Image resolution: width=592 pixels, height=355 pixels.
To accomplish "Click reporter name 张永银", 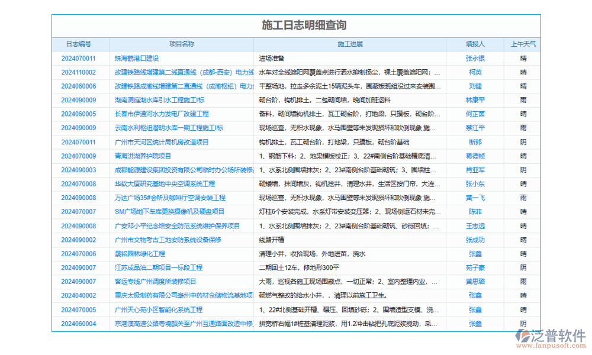I will (475, 59).
